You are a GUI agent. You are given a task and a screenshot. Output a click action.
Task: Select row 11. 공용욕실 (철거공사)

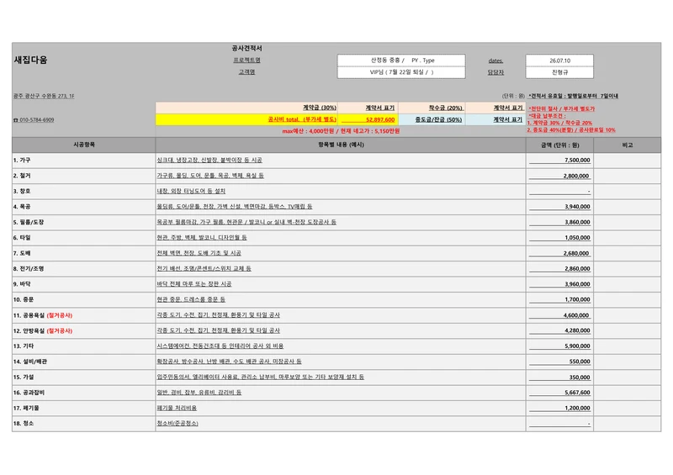click(x=336, y=315)
